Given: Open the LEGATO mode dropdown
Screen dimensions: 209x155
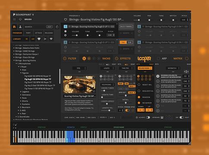Looking at the screenshot, I should point(107,68).
